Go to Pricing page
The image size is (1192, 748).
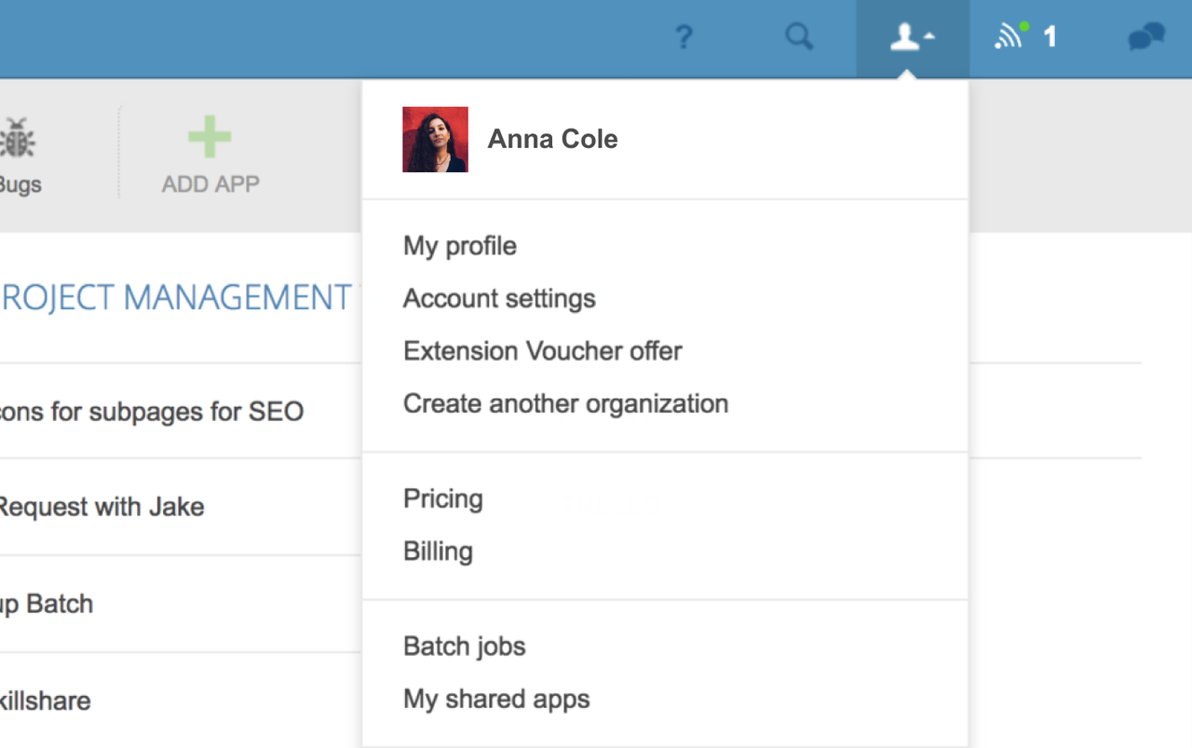pyautogui.click(x=442, y=499)
